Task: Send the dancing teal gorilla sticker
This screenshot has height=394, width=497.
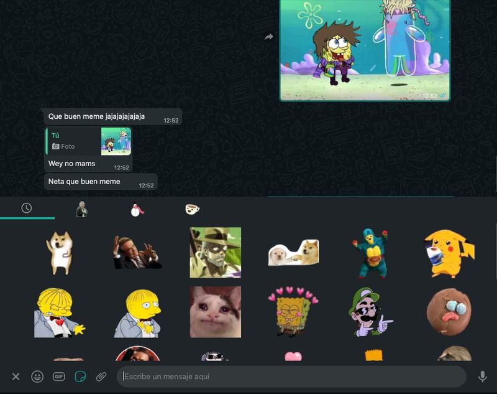Action: [370, 253]
